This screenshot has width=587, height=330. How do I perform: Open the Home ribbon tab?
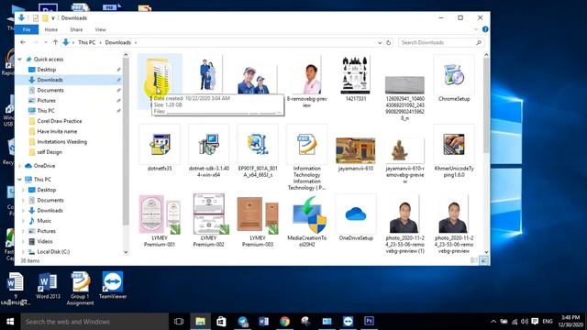click(x=51, y=29)
